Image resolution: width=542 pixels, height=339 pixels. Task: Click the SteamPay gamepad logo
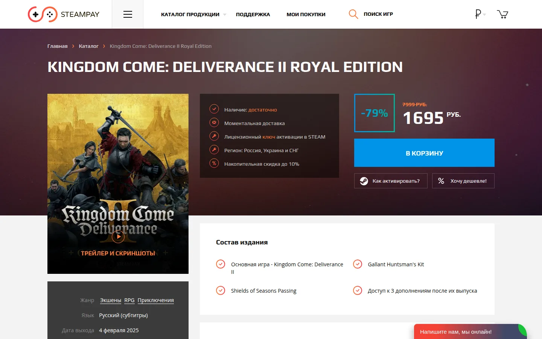(43, 14)
